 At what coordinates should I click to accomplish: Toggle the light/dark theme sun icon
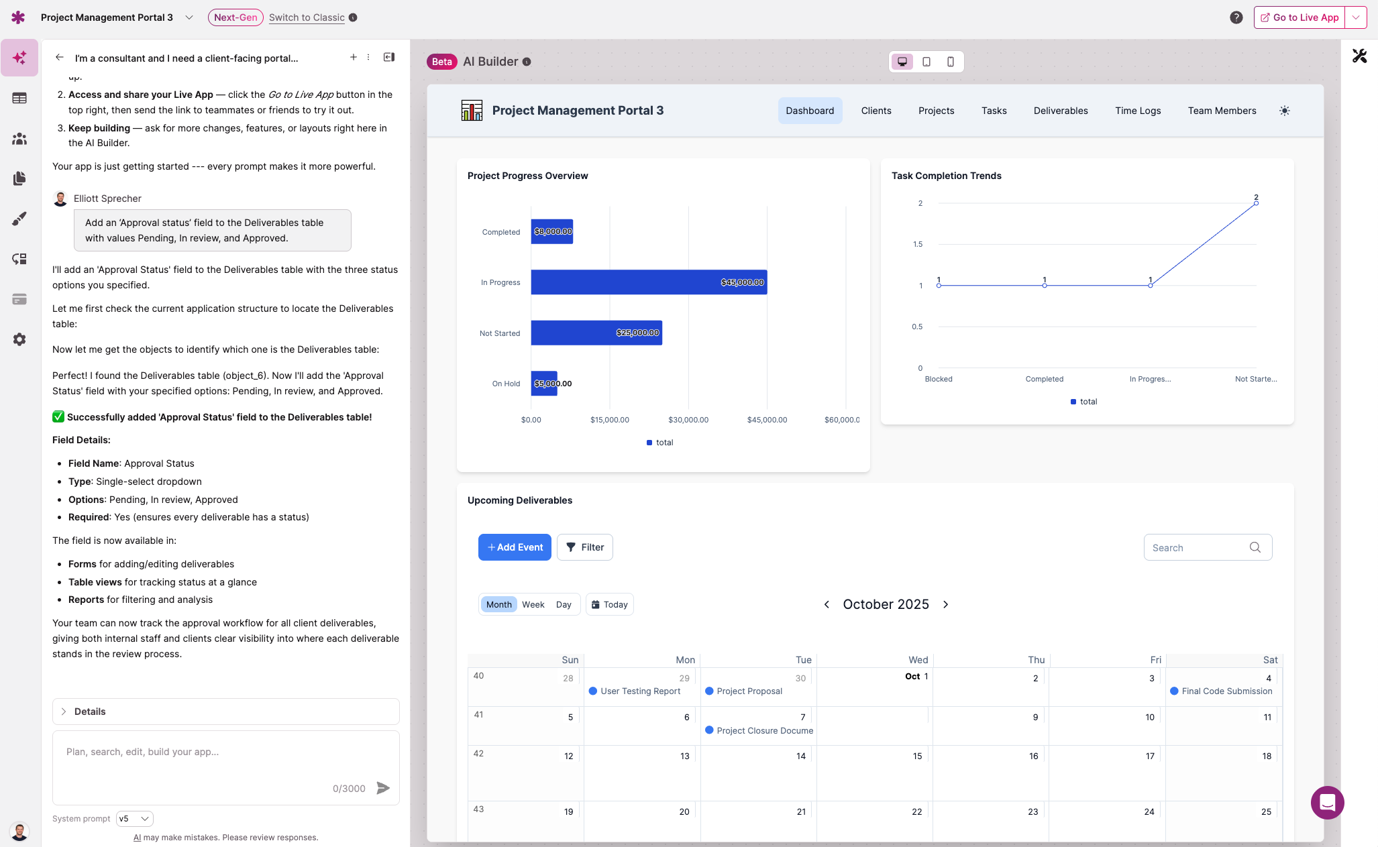[x=1284, y=111]
